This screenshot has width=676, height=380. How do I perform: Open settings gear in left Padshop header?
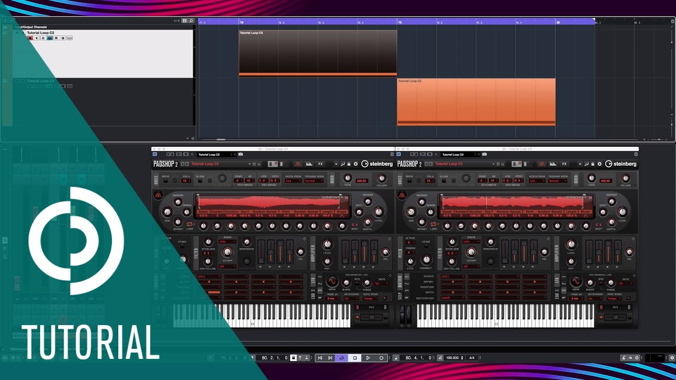click(355, 164)
